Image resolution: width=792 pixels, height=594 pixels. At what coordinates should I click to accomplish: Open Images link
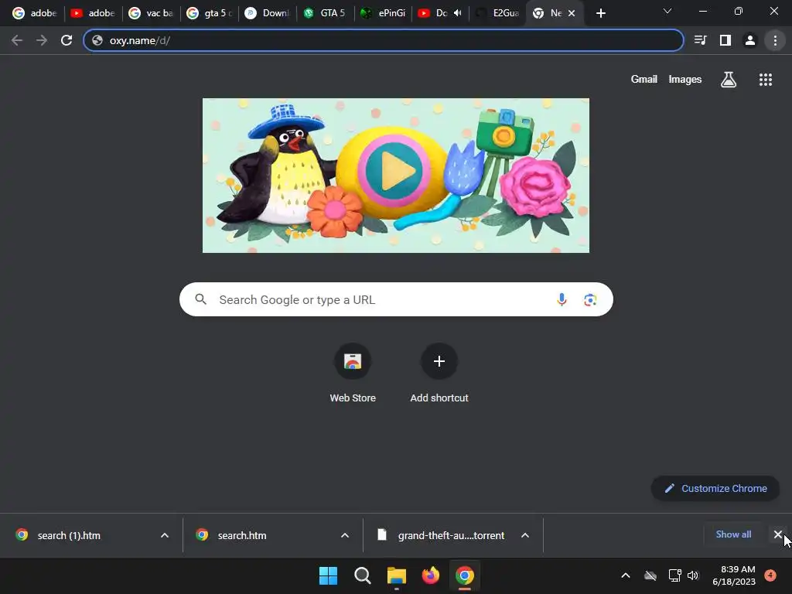click(685, 80)
